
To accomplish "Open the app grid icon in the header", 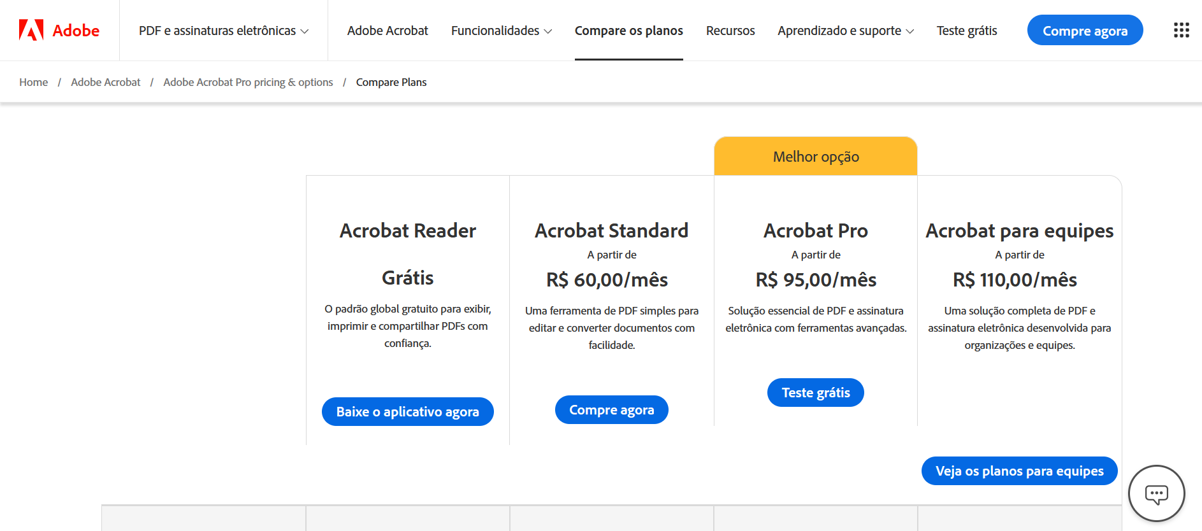I will (x=1182, y=29).
